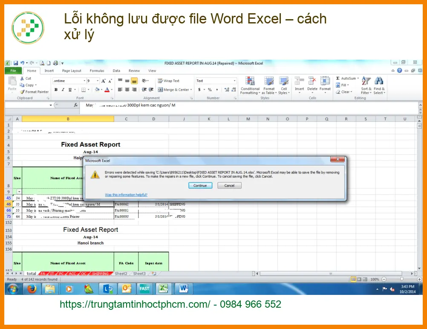Viewport: 427px width, 329px height.
Task: Click Increase Indent icon
Action: (x=151, y=89)
